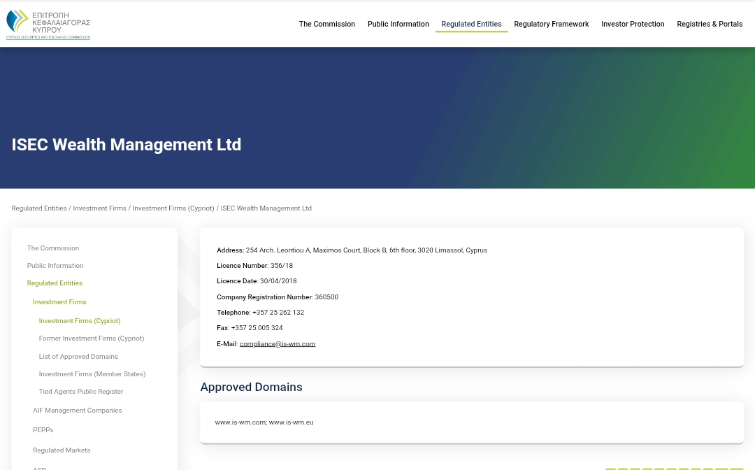The image size is (755, 470).
Task: Open Registries & Portals top menu
Action: pyautogui.click(x=710, y=24)
